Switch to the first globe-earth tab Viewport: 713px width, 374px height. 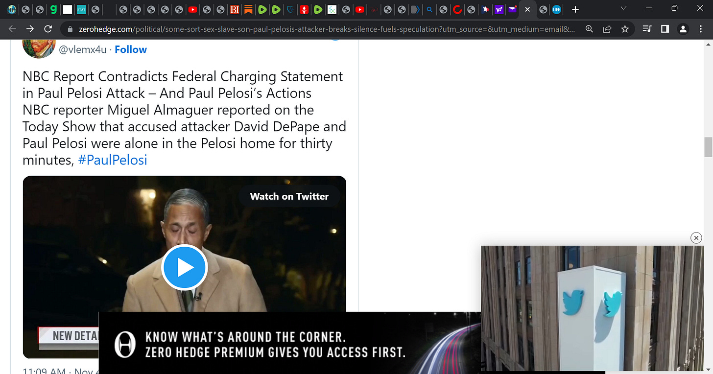coord(12,9)
